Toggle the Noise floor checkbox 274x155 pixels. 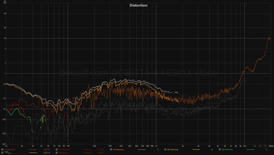57,153
